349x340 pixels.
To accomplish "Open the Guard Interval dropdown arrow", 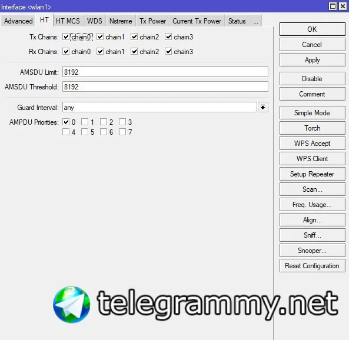I will 263,108.
